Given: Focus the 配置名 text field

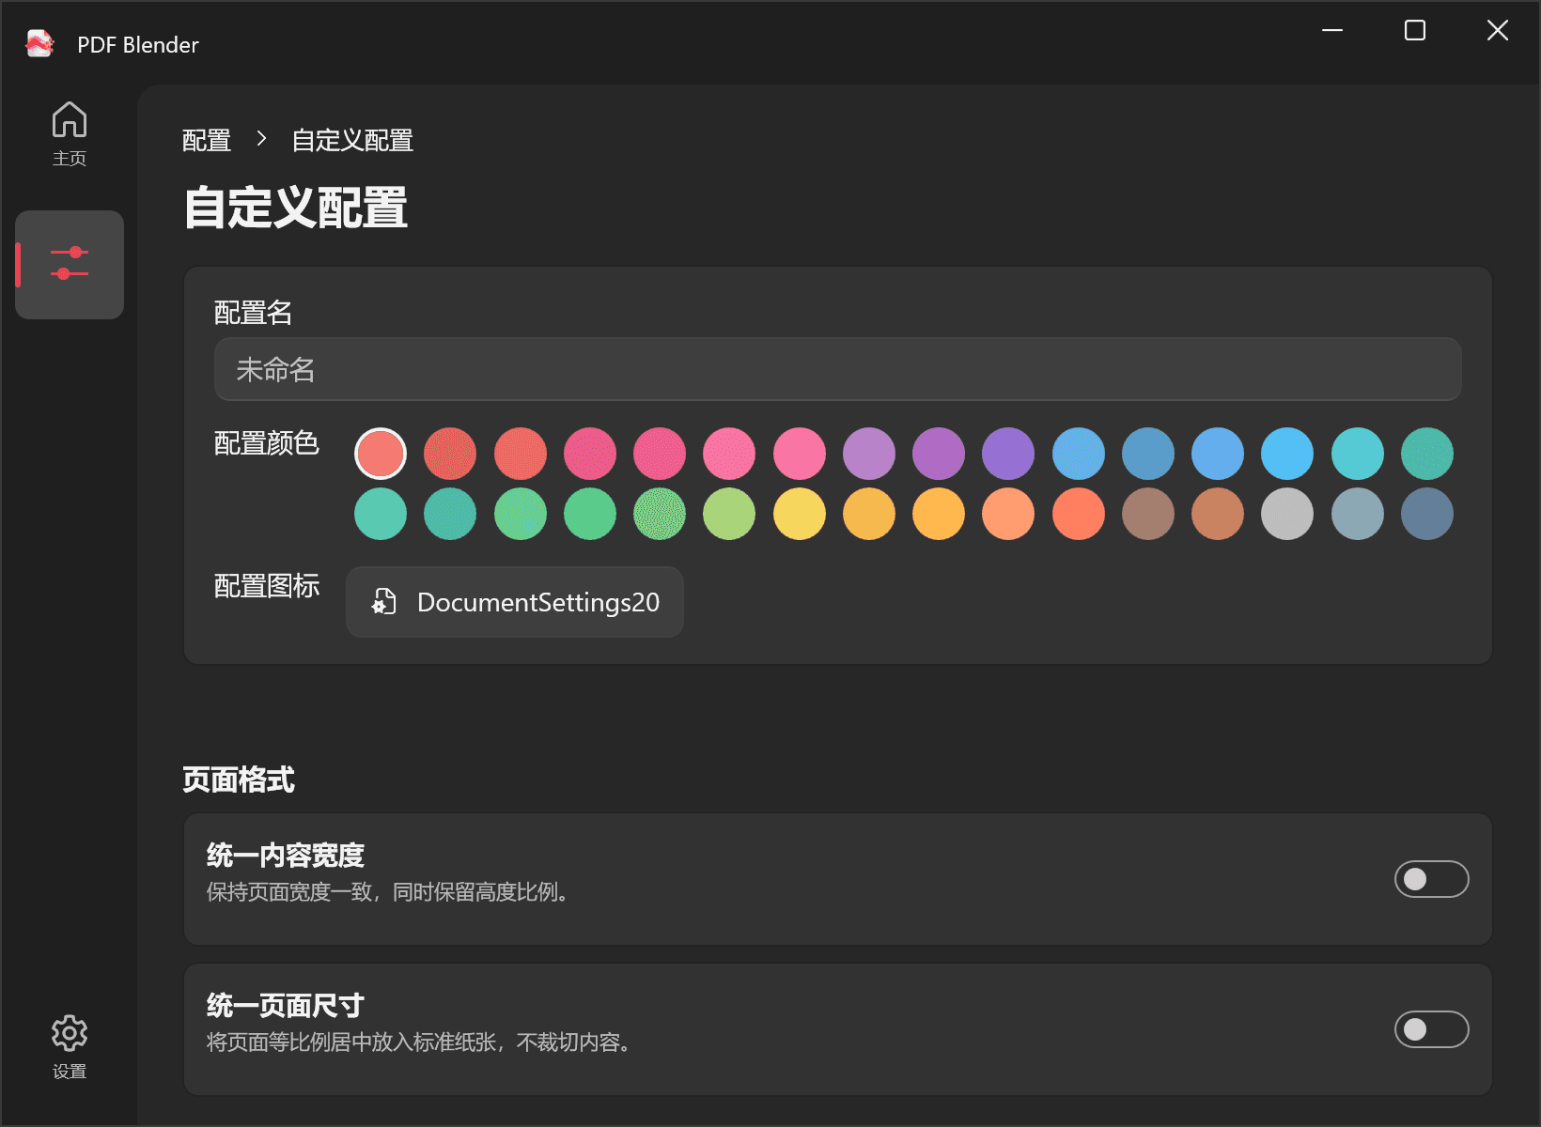Looking at the screenshot, I should (x=838, y=369).
